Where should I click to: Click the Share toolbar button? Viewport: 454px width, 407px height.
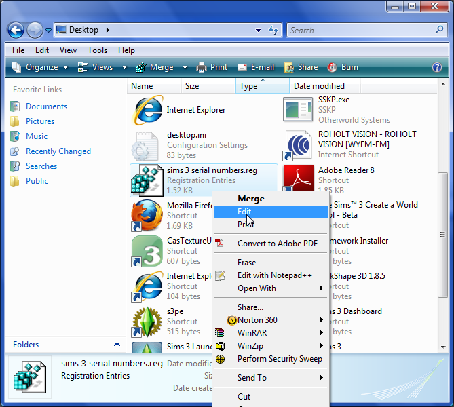[301, 67]
